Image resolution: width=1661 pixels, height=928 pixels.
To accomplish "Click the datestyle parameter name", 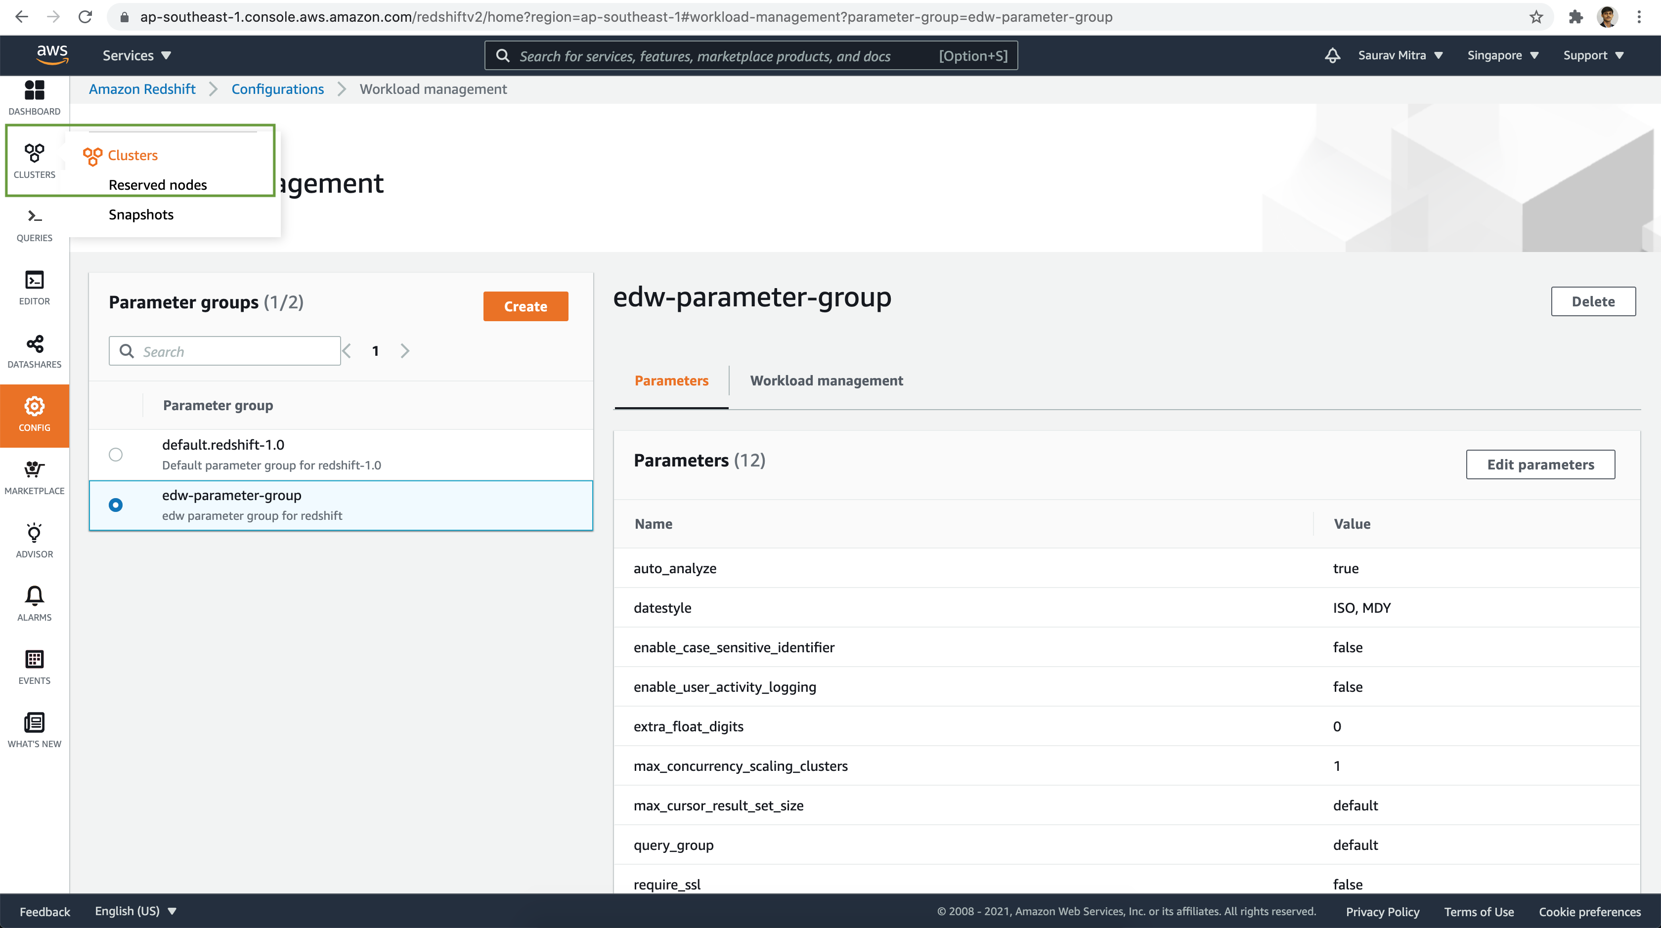I will pos(662,608).
